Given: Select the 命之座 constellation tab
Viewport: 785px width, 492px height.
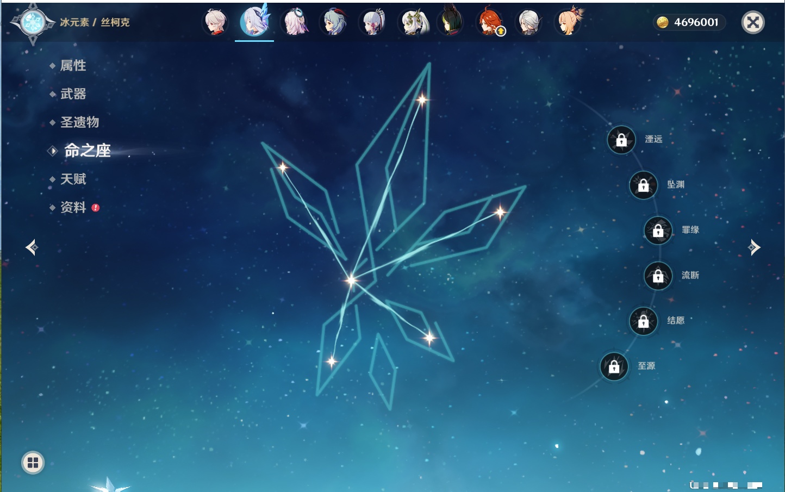Looking at the screenshot, I should 87,151.
